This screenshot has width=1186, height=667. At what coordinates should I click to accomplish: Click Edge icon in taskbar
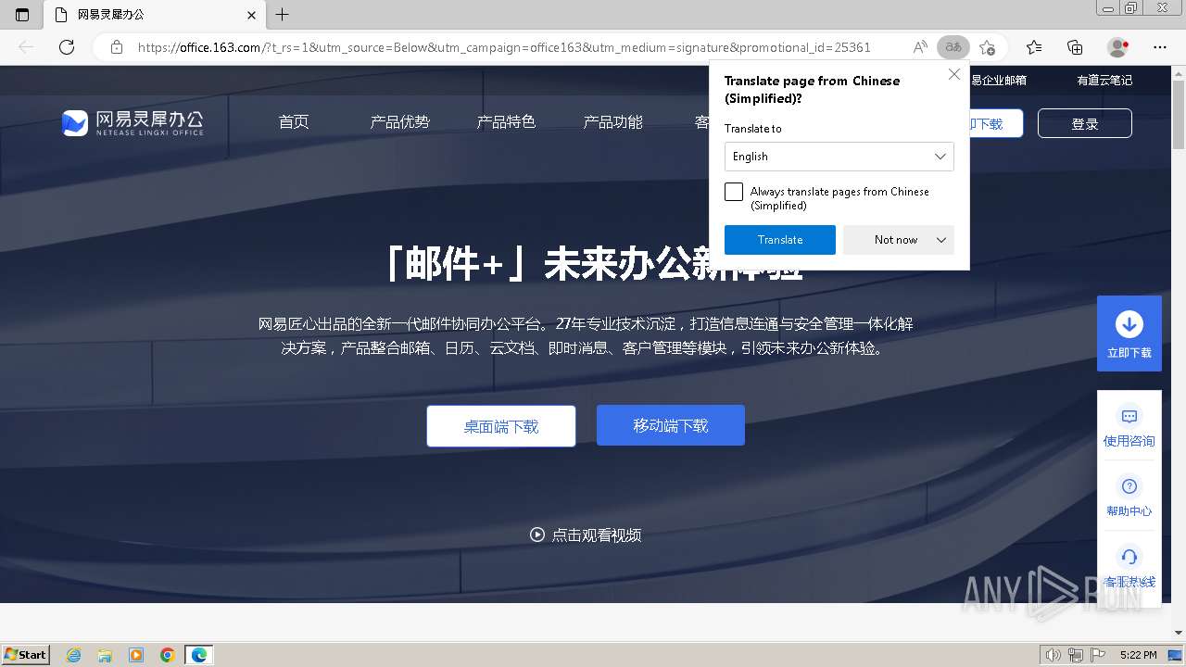tap(199, 655)
